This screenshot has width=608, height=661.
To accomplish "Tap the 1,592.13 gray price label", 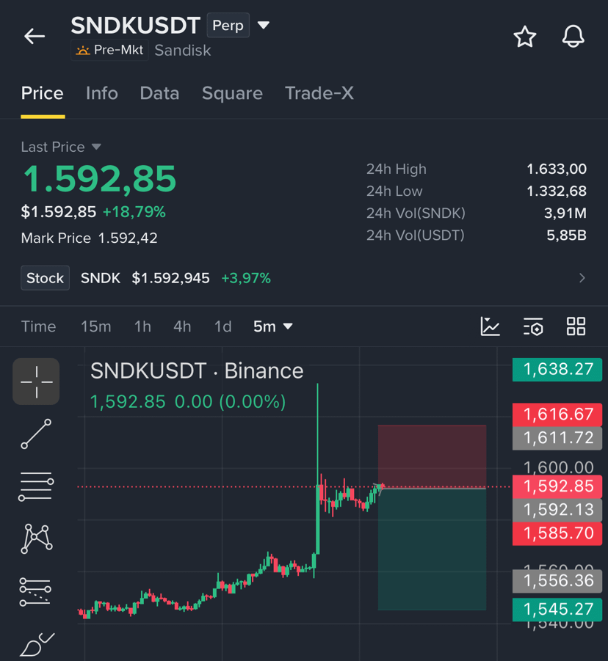I will 557,510.
